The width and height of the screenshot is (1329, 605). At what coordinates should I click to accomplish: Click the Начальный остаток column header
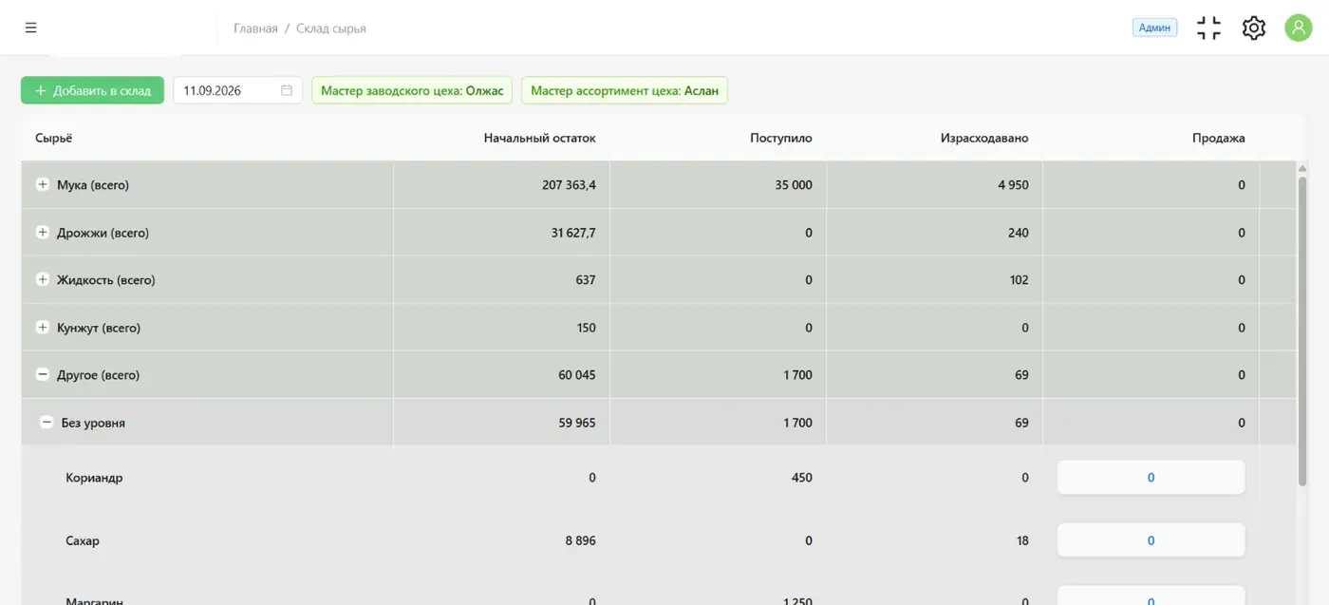coord(539,138)
